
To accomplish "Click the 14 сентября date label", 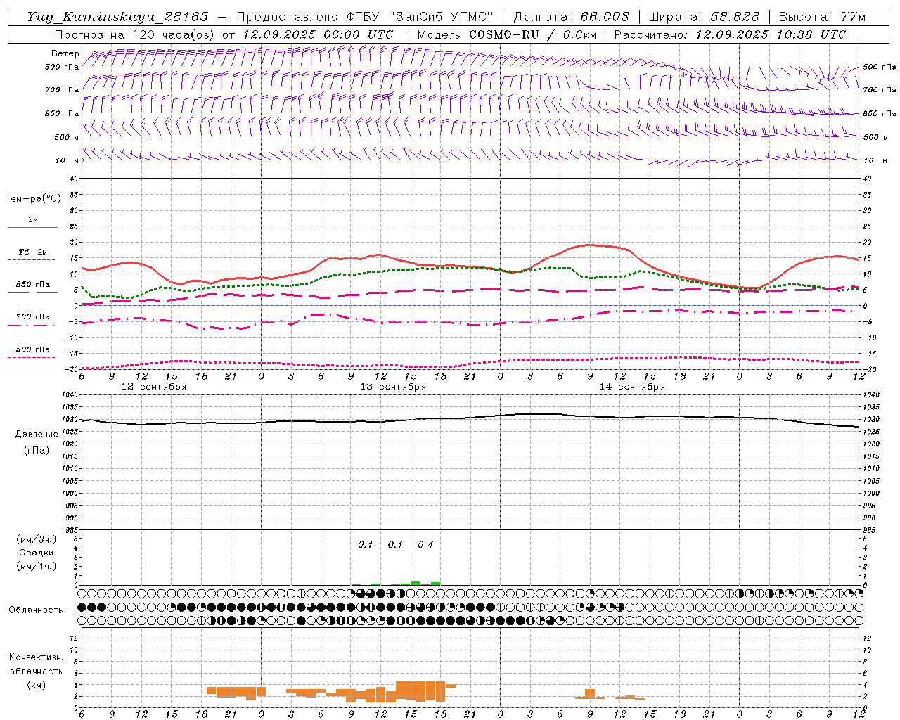I will coord(632,387).
